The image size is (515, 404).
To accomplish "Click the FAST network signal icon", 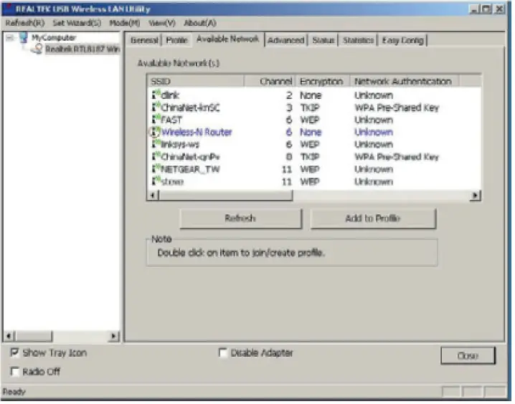I will point(155,120).
